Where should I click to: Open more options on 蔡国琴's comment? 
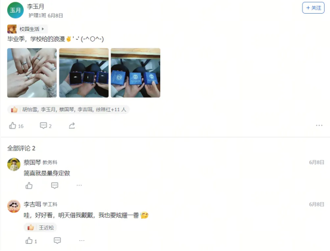[79, 185]
